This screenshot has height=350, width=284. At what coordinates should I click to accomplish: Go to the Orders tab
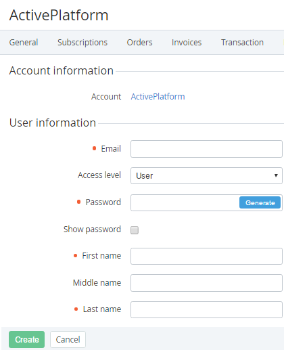point(139,43)
